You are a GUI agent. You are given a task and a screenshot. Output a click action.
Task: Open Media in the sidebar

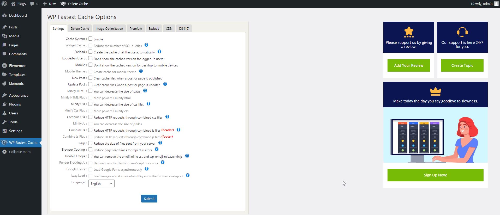coord(21,36)
